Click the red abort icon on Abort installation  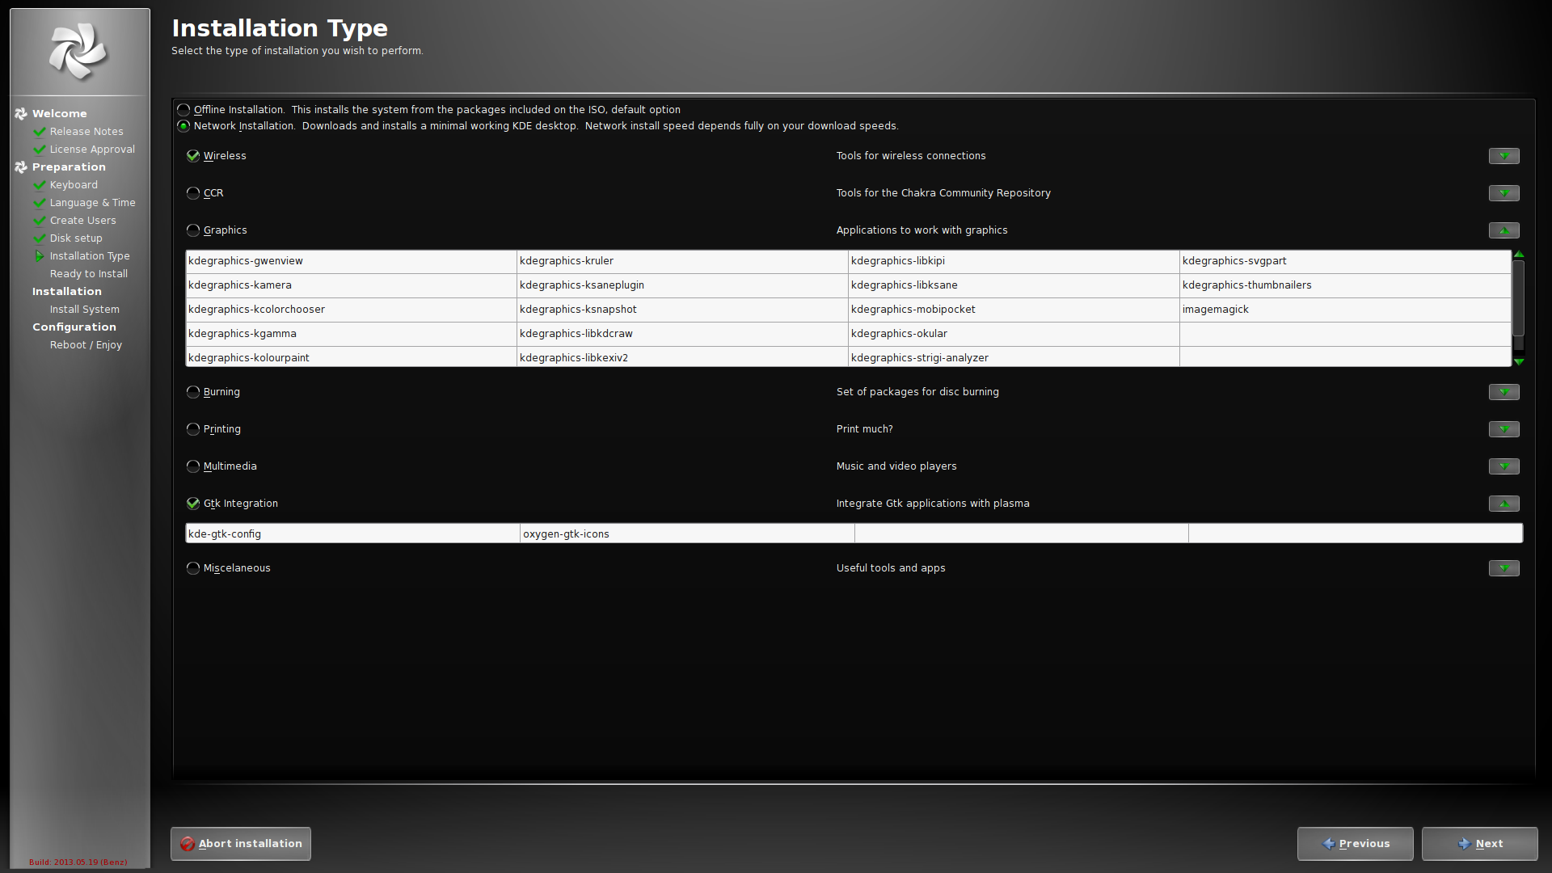pos(188,844)
